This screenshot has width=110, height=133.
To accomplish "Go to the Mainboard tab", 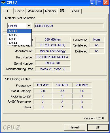I will tap(35, 11).
